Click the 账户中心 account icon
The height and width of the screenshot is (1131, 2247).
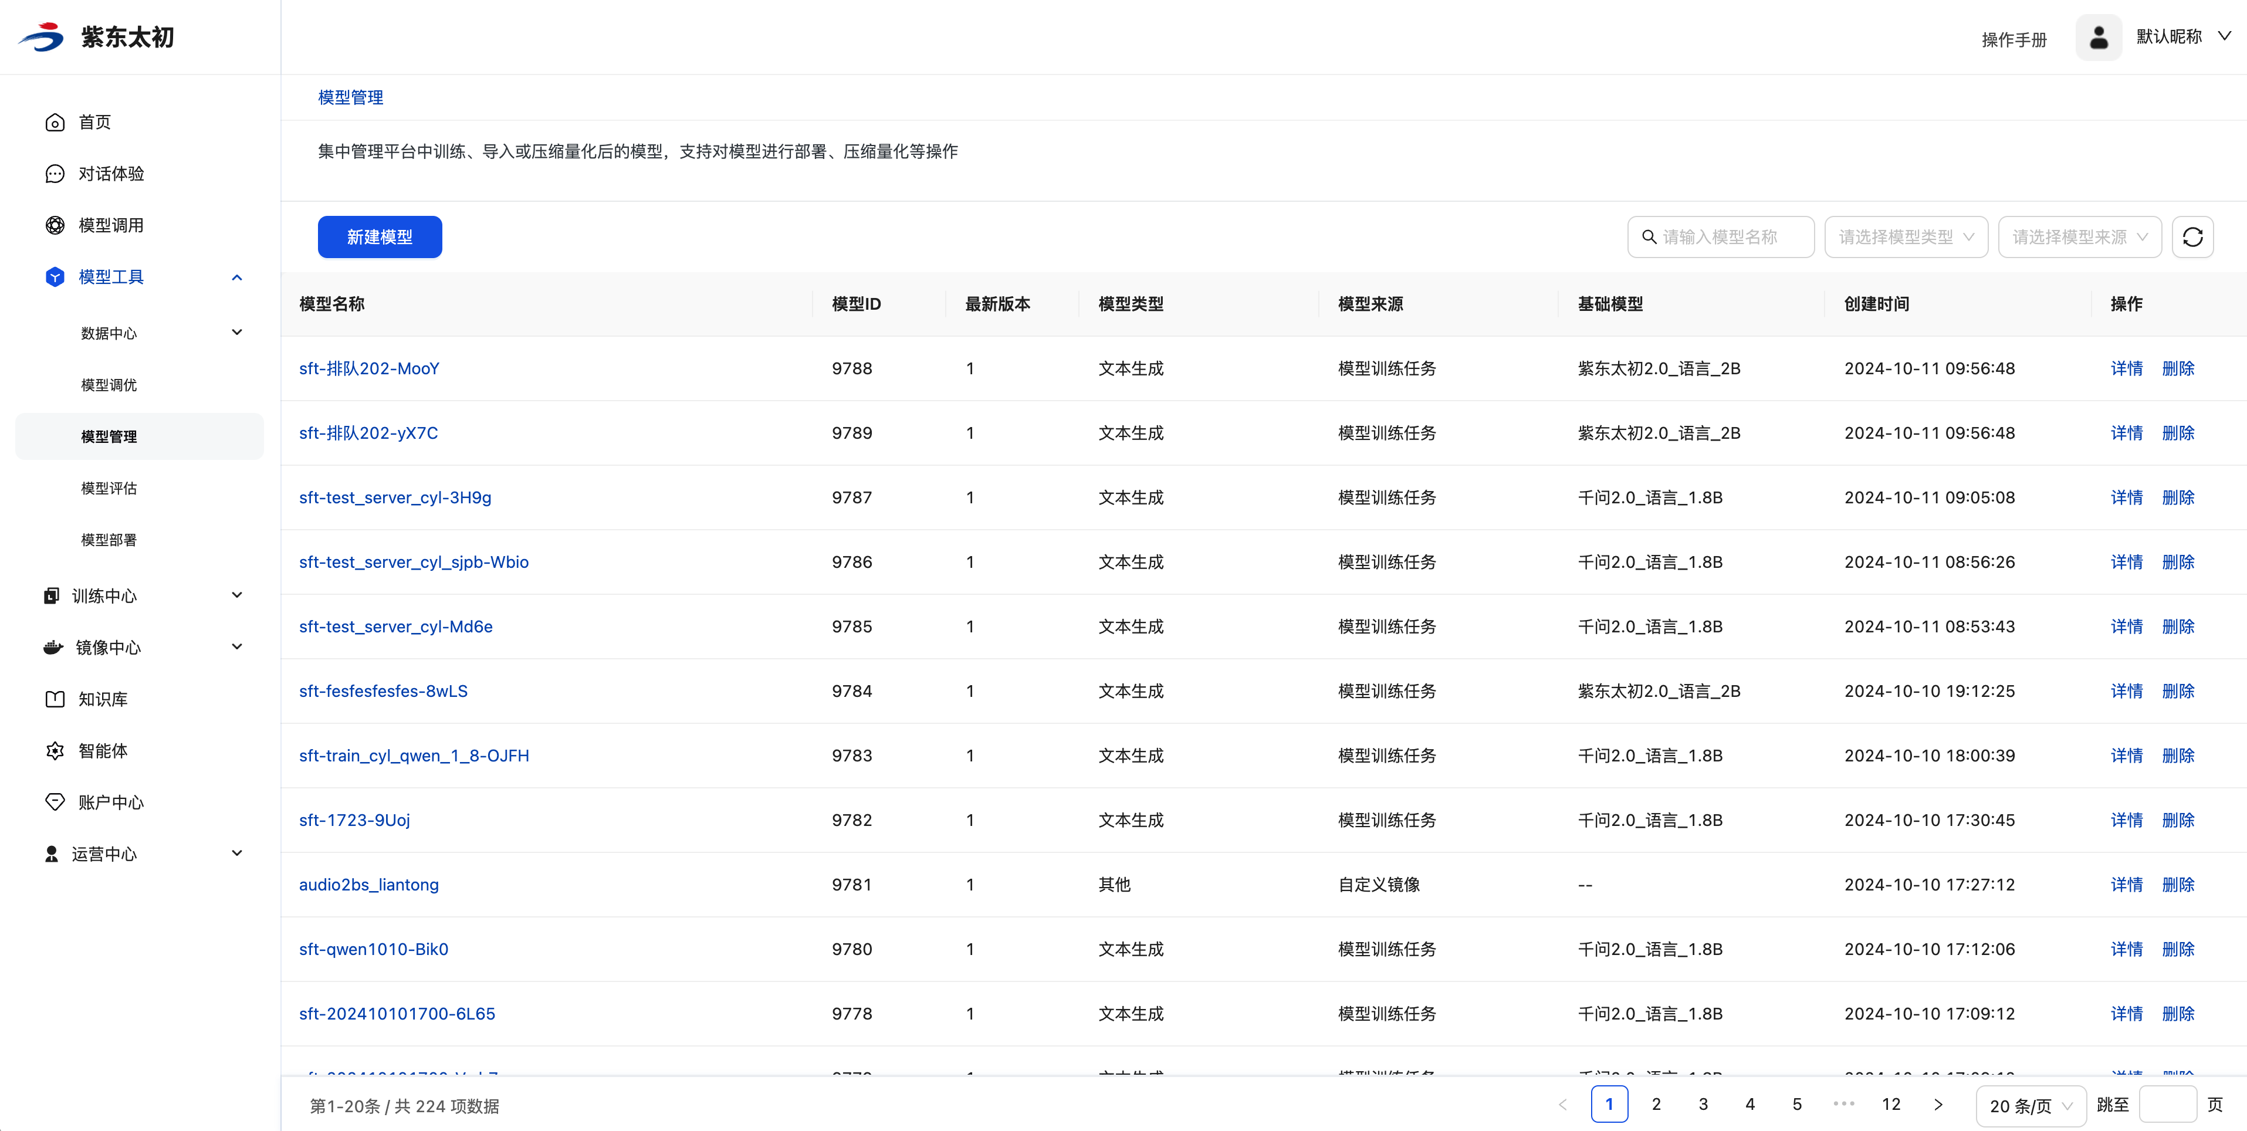[55, 802]
